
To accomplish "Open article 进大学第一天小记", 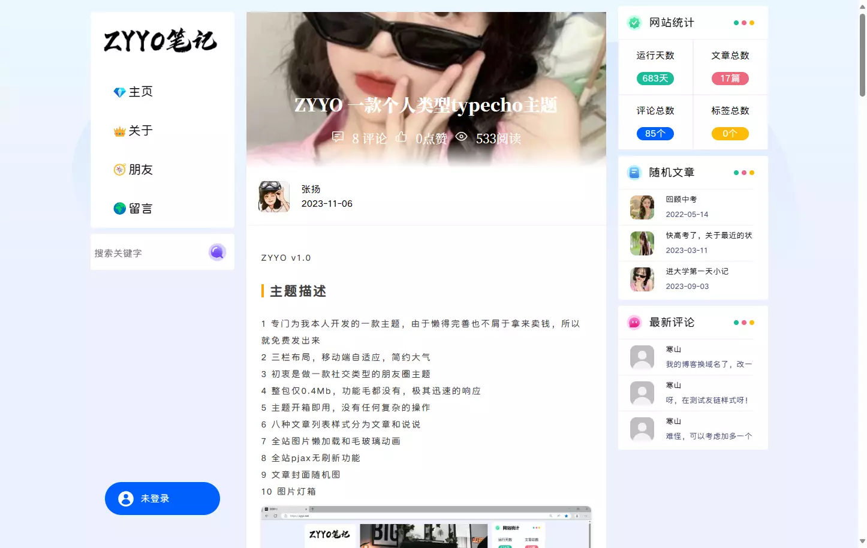I will click(x=697, y=272).
